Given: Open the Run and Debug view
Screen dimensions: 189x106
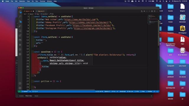Looking at the screenshot, I should click(20, 26).
